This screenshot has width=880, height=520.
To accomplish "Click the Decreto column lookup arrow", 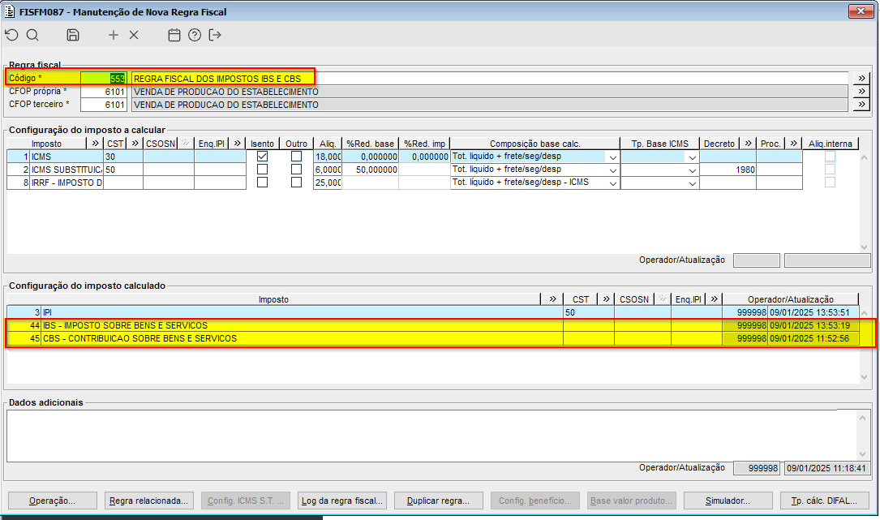I will point(748,144).
